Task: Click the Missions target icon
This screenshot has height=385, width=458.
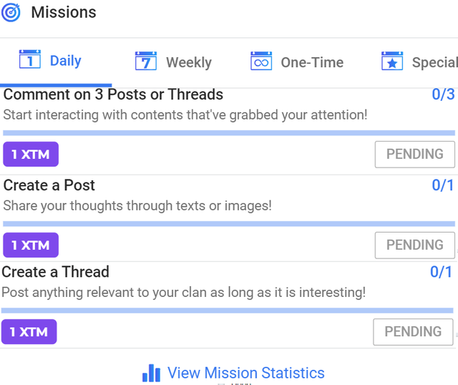Action: click(11, 13)
